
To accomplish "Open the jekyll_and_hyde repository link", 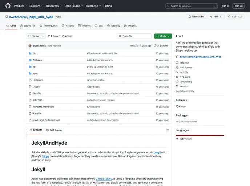I will tap(41, 17).
